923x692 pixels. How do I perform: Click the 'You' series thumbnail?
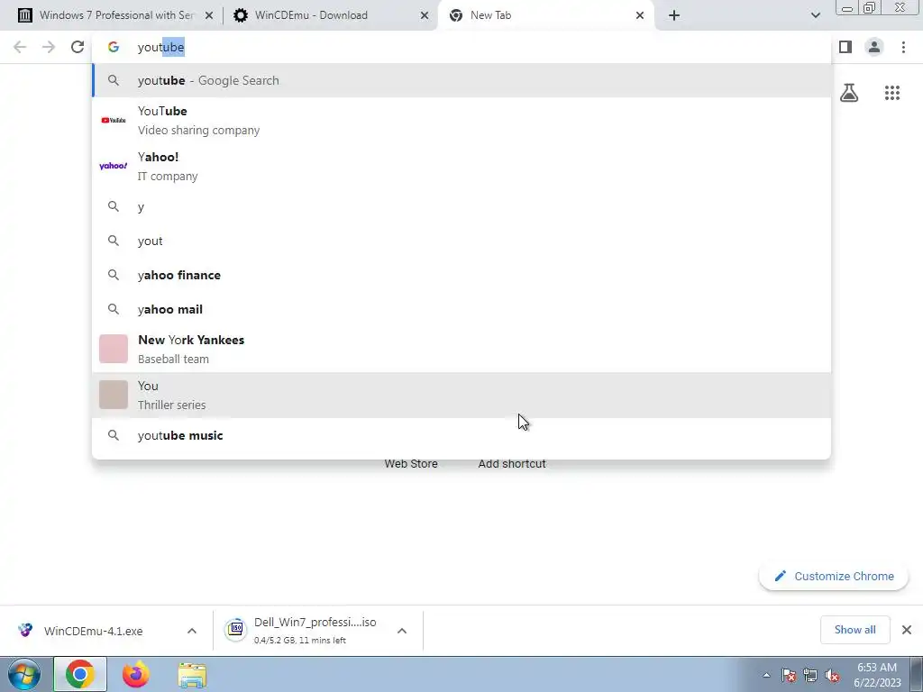coord(113,395)
